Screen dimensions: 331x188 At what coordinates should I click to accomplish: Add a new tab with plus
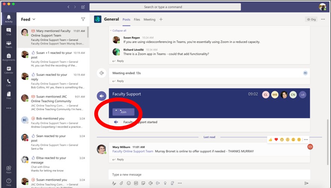(161, 19)
